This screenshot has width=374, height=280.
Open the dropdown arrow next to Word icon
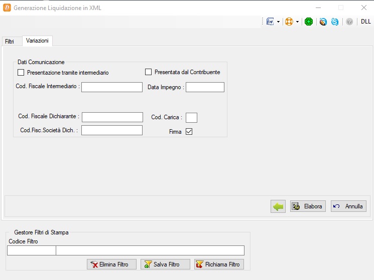coord(278,22)
